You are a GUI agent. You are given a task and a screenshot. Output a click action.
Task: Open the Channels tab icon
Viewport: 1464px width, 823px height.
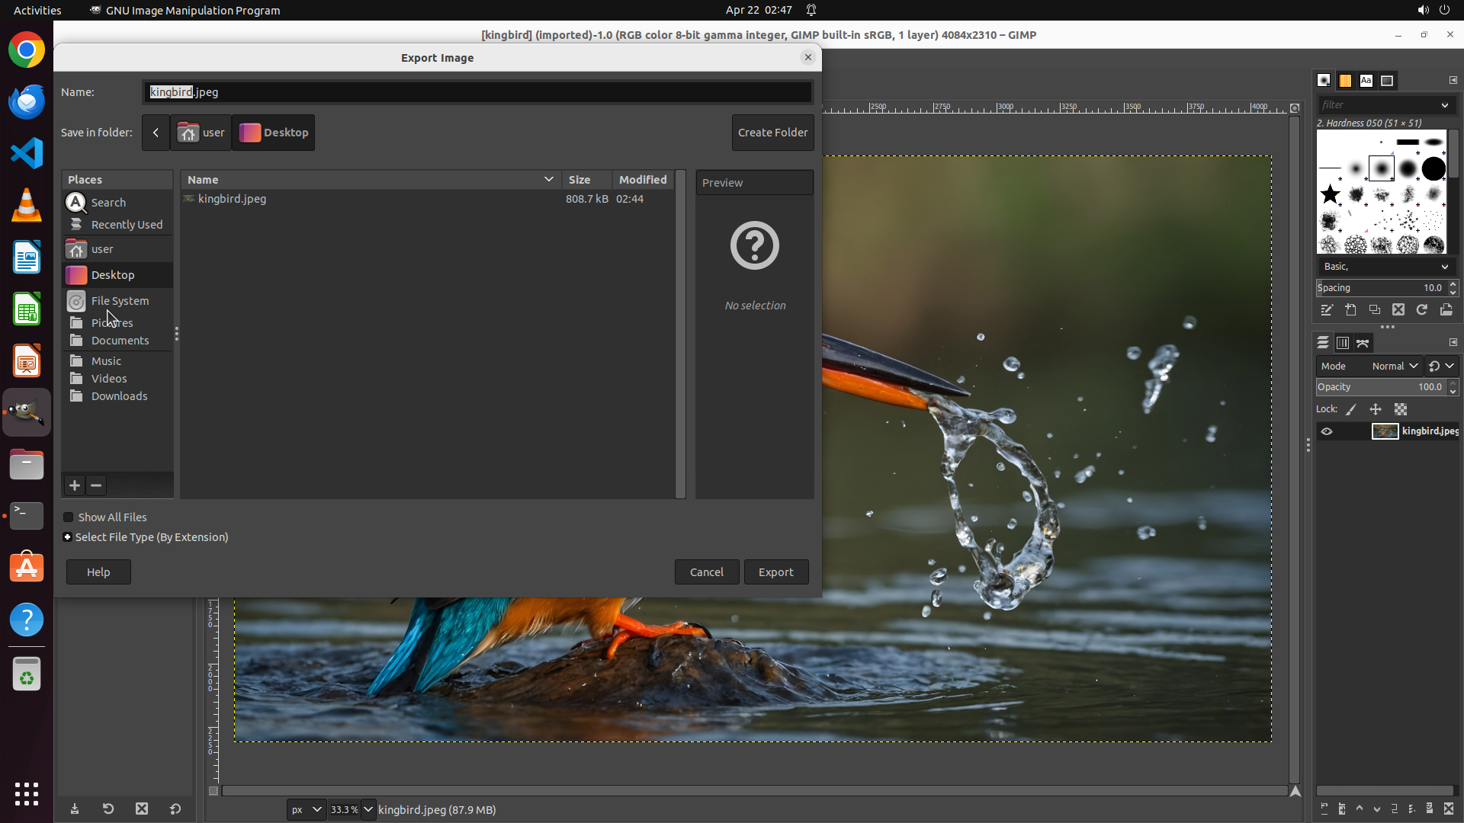point(1343,343)
